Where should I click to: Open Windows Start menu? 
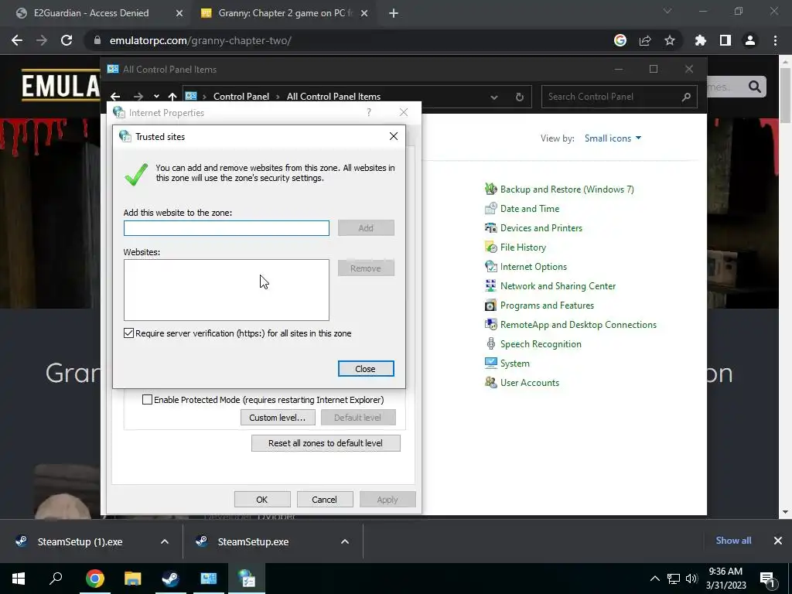click(19, 579)
